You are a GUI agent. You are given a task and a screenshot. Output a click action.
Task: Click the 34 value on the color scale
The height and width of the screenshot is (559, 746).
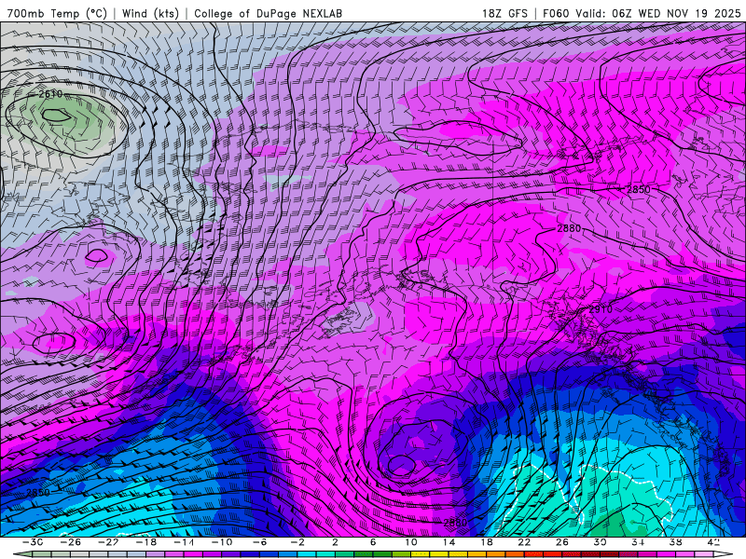click(x=638, y=542)
